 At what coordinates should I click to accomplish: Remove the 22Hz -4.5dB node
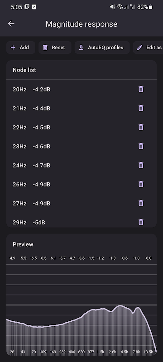pyautogui.click(x=141, y=127)
